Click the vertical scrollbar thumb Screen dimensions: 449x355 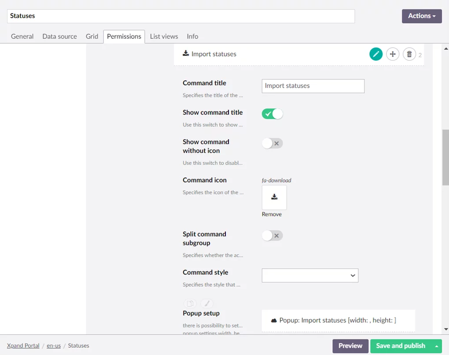point(445,158)
